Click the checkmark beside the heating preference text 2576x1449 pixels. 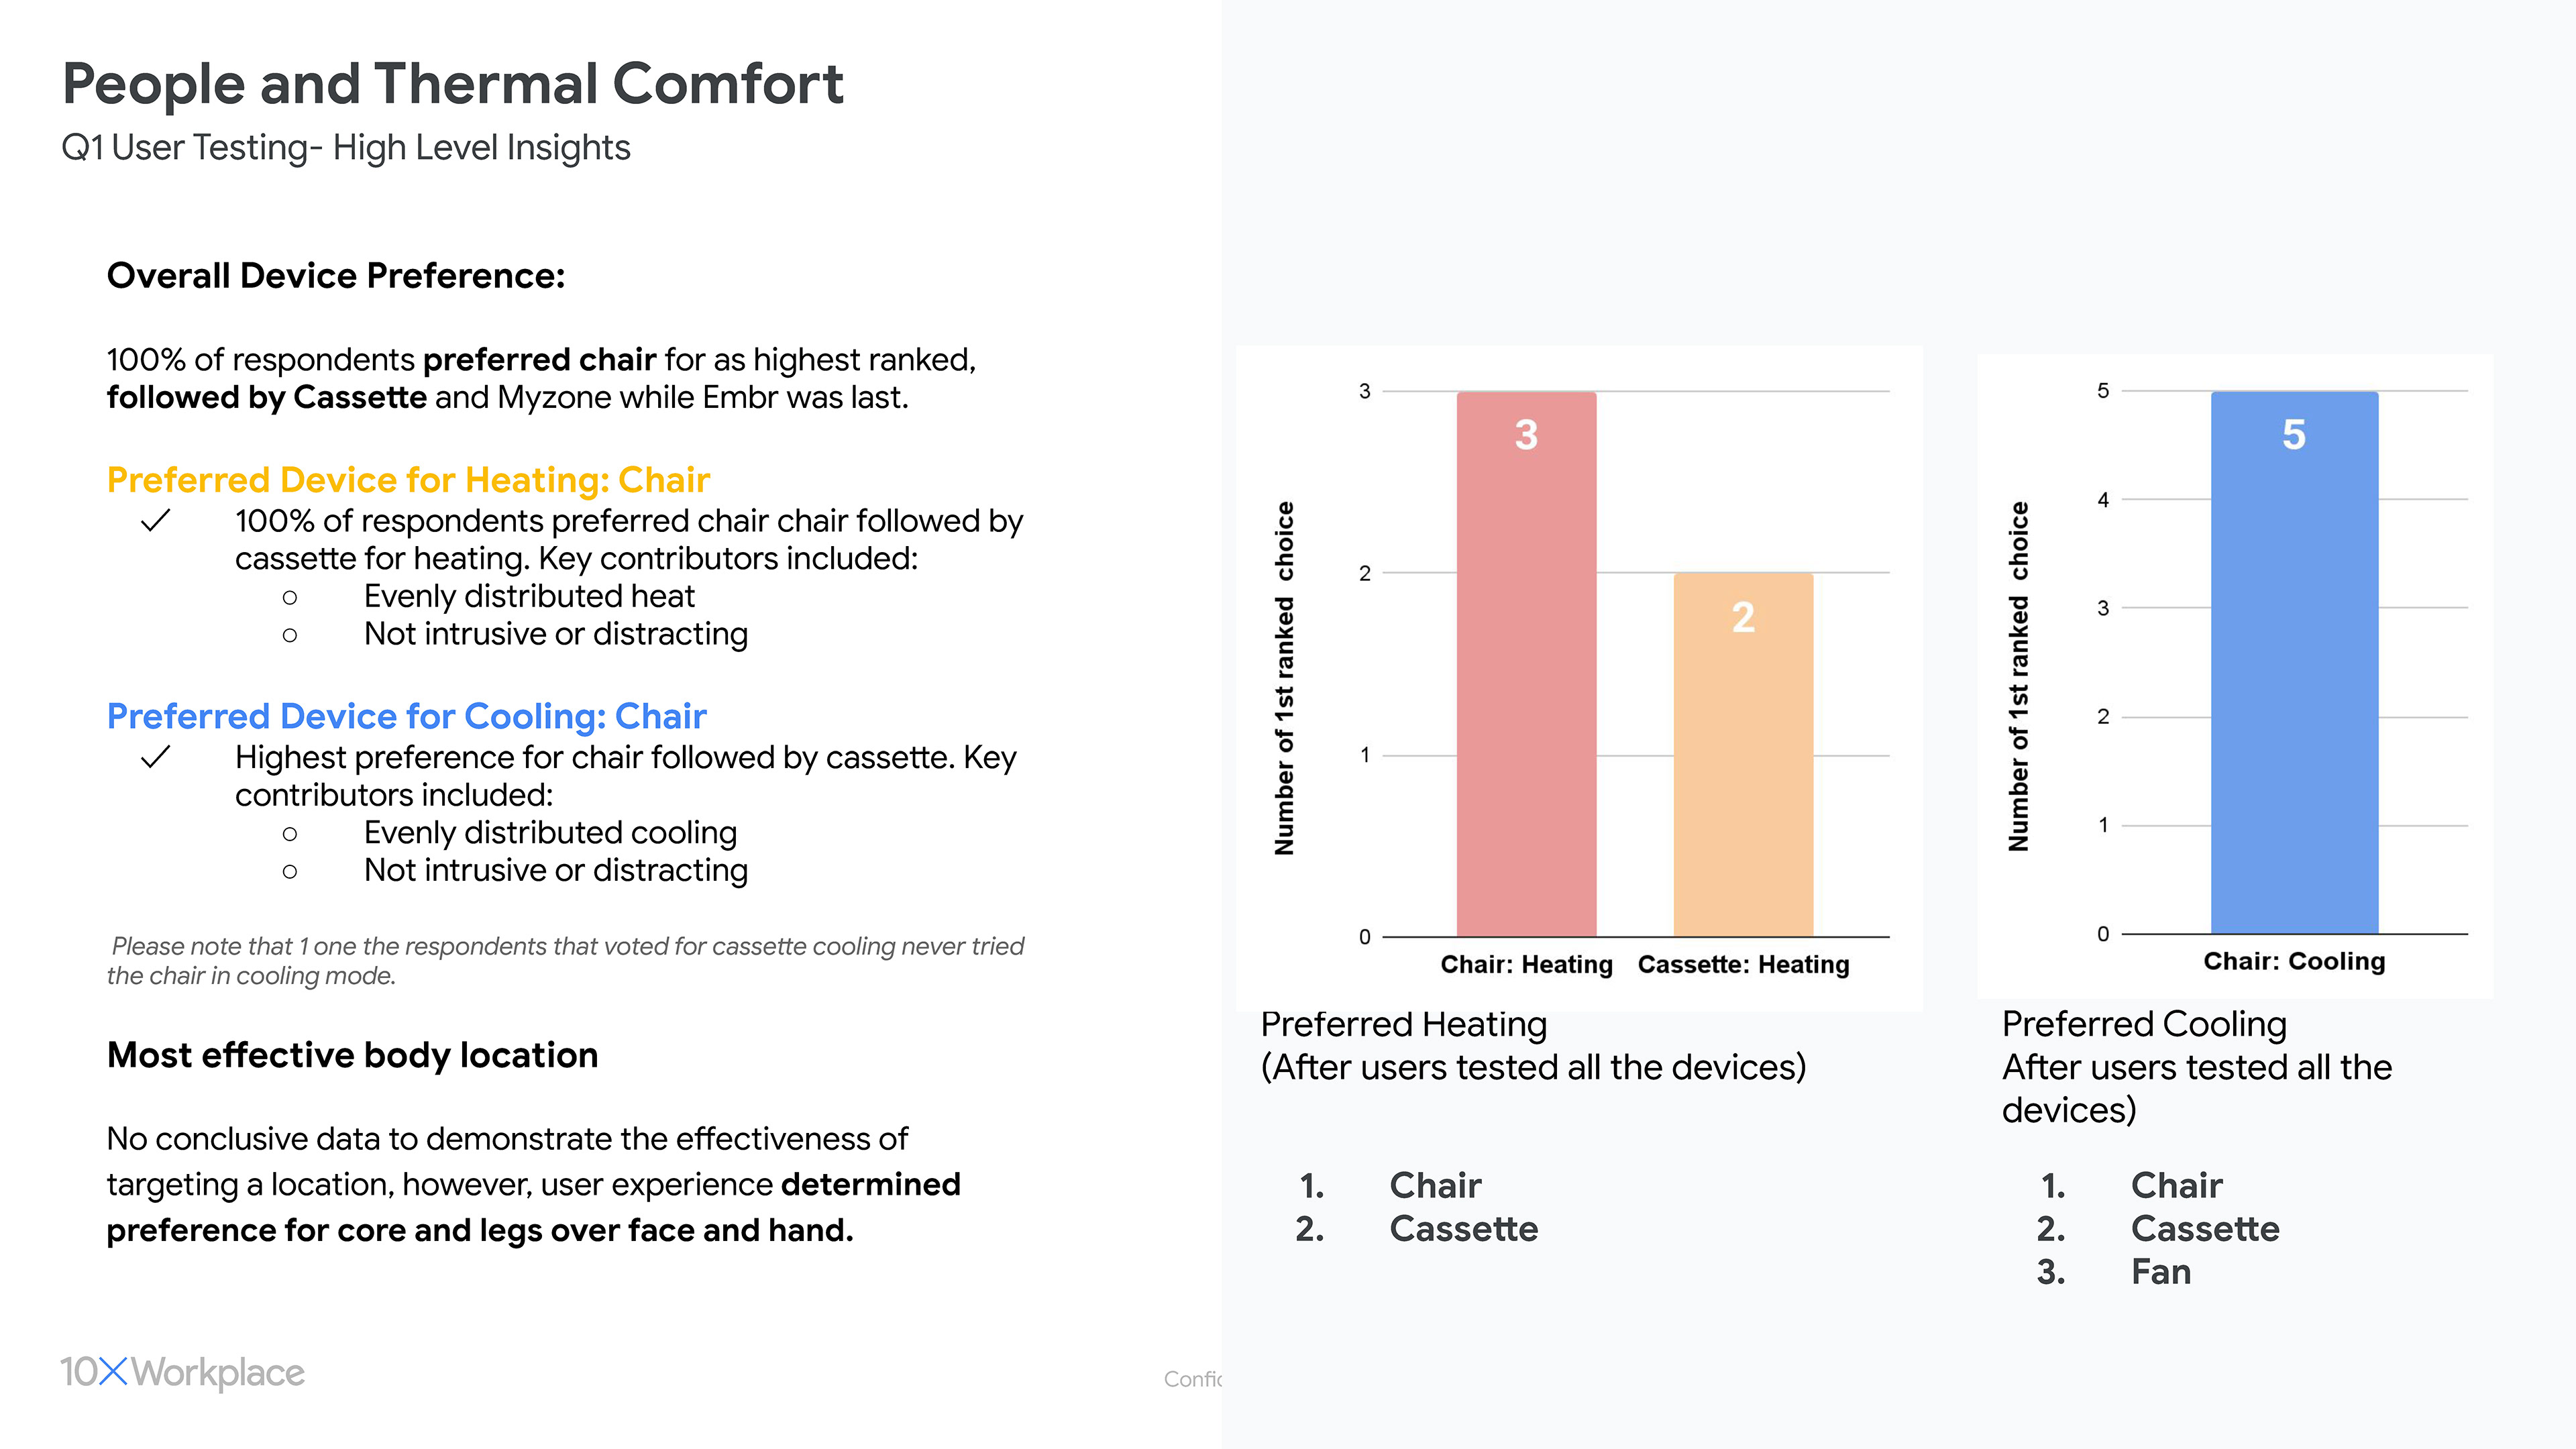point(156,521)
